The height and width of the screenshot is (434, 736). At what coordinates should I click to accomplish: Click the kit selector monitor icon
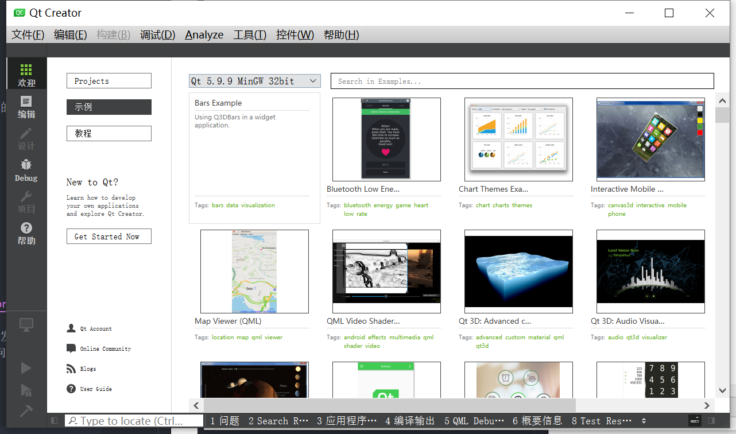pos(26,325)
